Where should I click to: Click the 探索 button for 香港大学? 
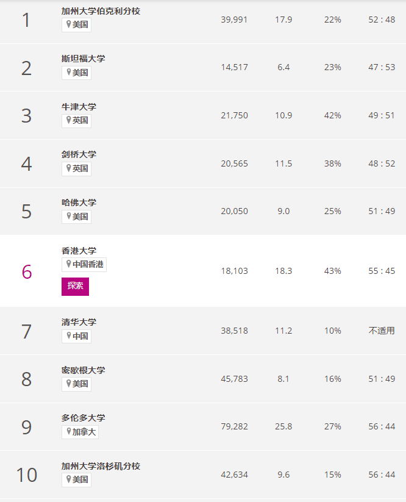click(75, 286)
